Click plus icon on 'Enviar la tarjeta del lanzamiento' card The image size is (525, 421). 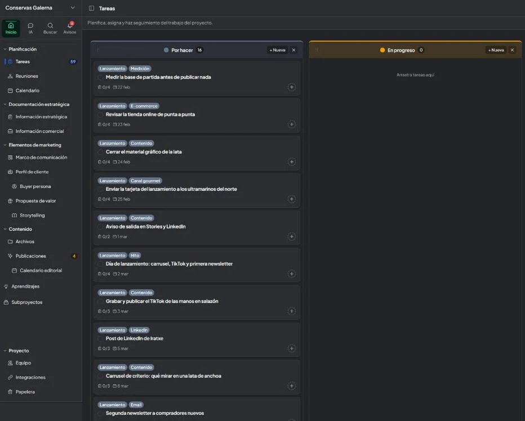292,199
